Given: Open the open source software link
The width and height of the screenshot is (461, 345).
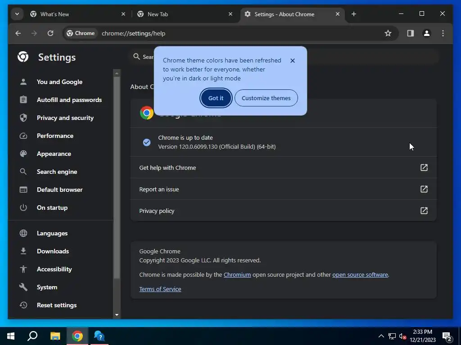Looking at the screenshot, I should pos(360,275).
